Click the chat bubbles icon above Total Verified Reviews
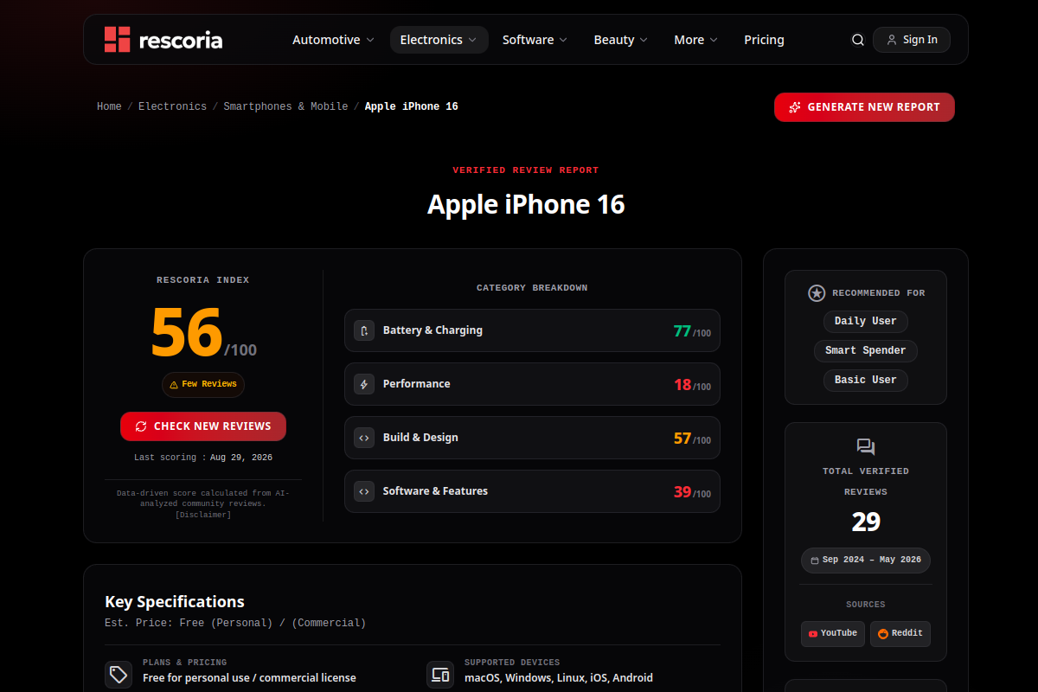 866,447
